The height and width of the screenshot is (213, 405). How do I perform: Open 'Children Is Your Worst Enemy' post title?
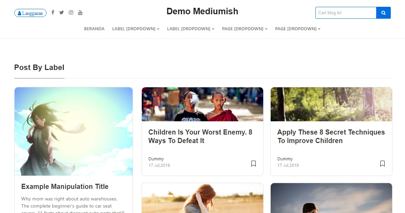[x=200, y=136]
